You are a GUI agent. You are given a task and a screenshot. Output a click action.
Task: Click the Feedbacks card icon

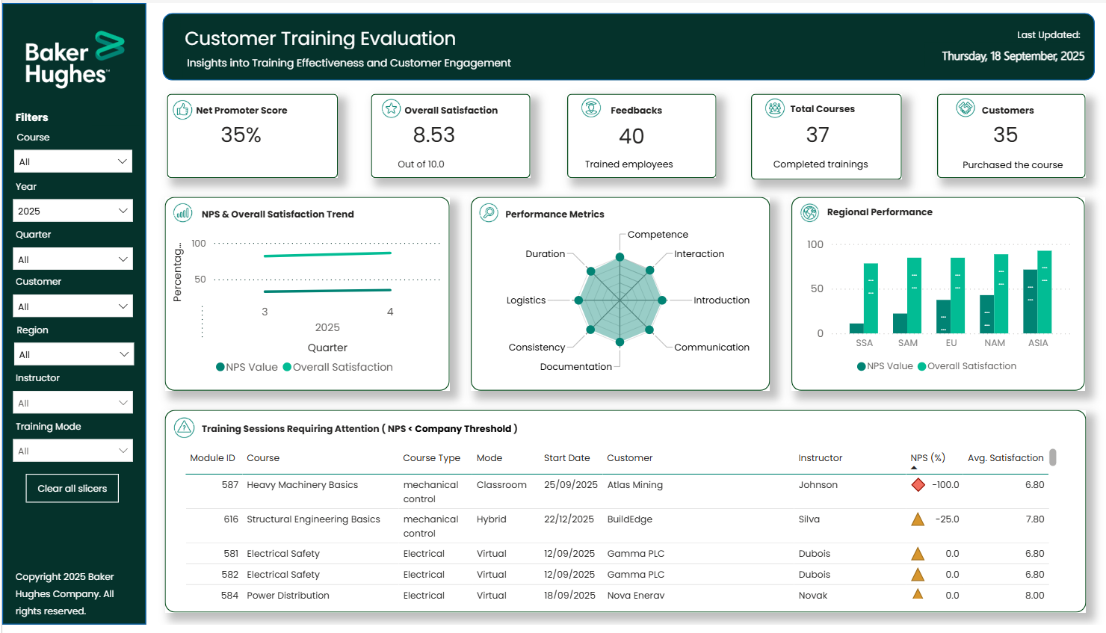point(591,108)
